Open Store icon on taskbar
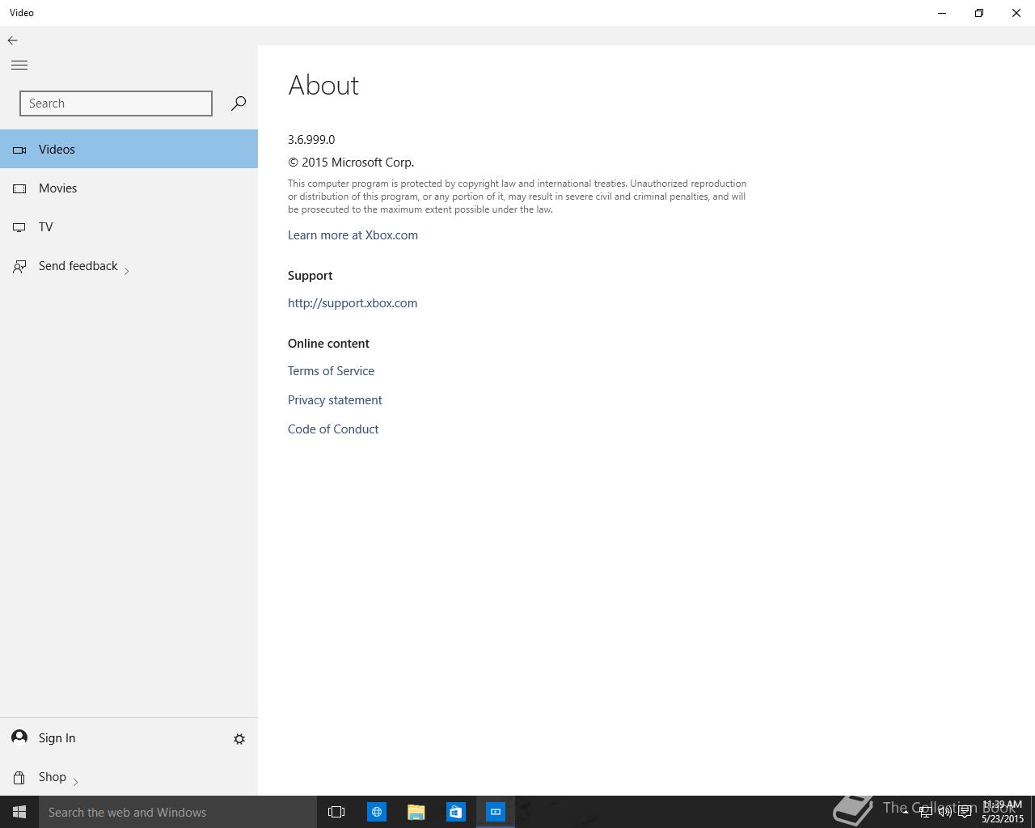The width and height of the screenshot is (1035, 828). (x=456, y=812)
